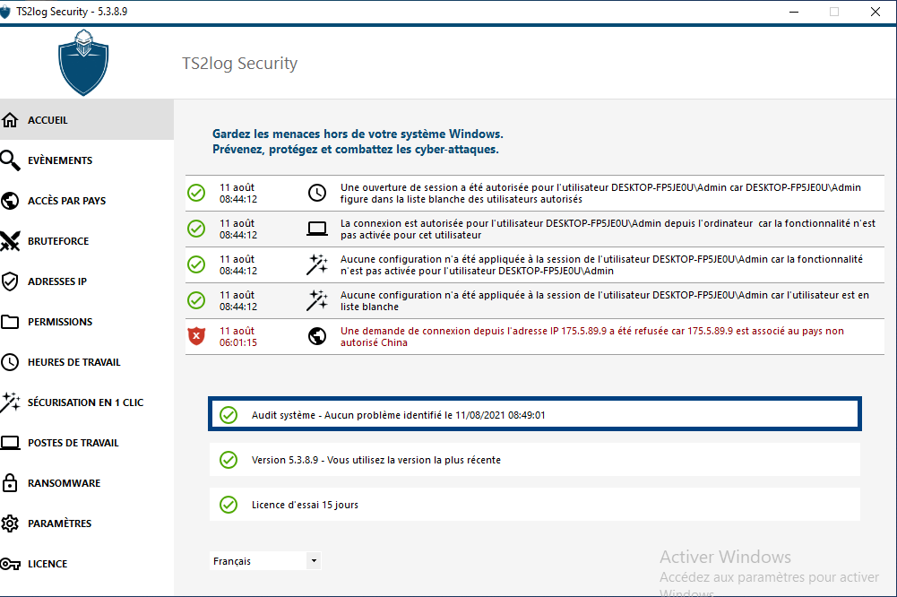The image size is (897, 597).
Task: Click the TS2log knight shield logo
Action: coord(83,63)
